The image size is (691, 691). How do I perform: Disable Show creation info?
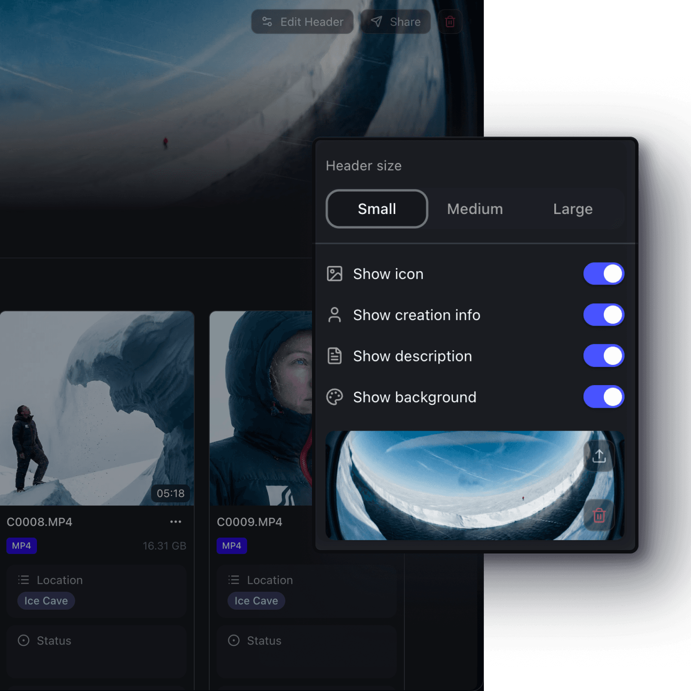[x=603, y=315]
